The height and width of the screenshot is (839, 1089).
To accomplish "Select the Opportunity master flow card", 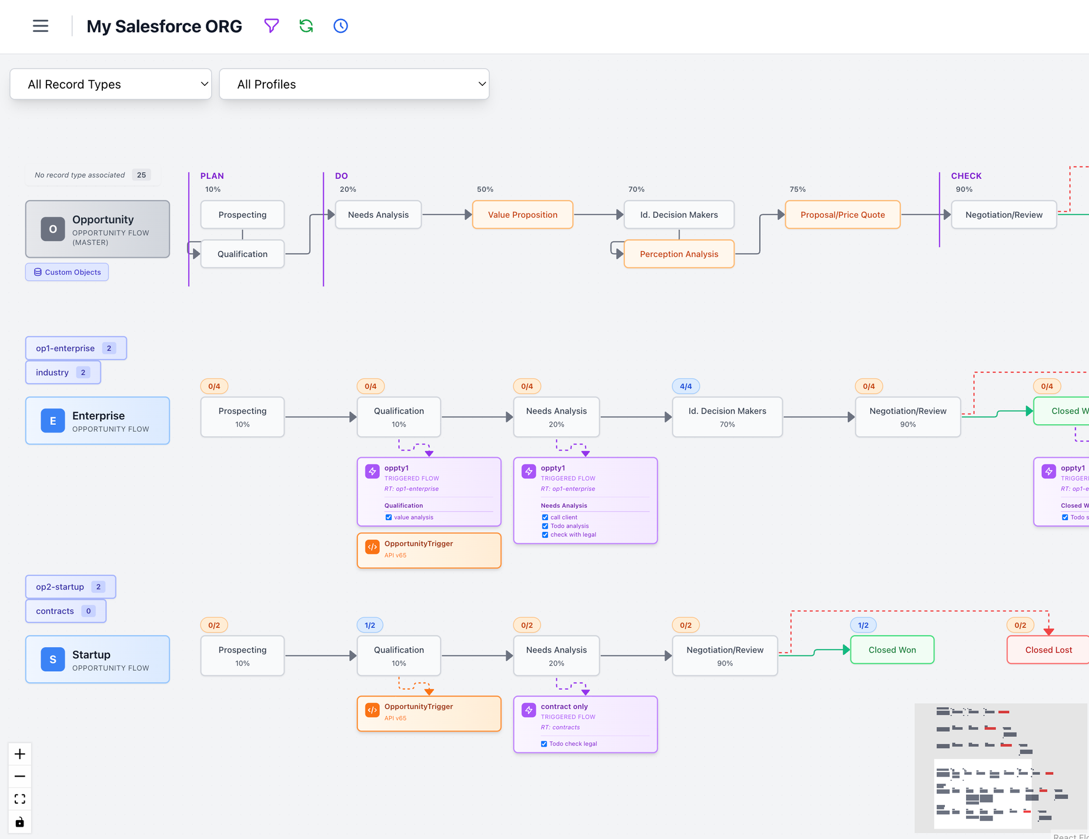I will [x=98, y=229].
